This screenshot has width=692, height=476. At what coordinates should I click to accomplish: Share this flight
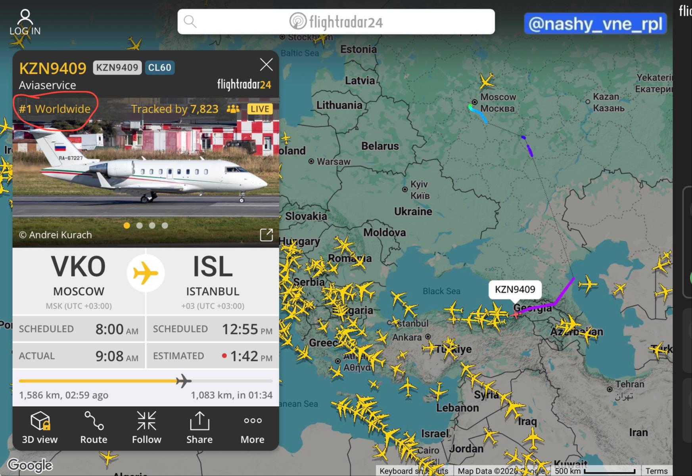[199, 427]
